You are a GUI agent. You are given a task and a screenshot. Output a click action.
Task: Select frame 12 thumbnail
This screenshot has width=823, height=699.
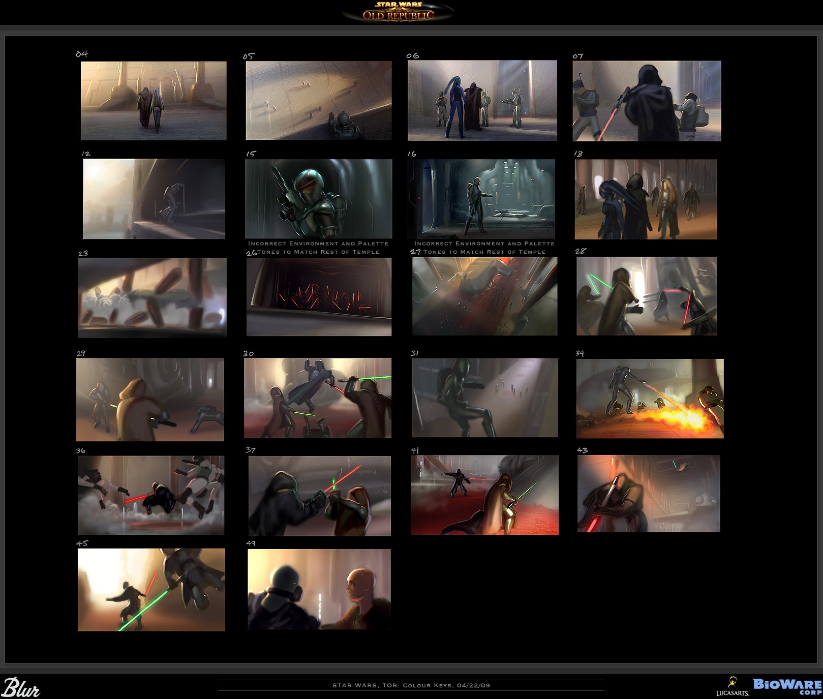(154, 199)
